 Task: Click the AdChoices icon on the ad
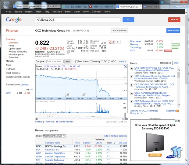coord(176,121)
